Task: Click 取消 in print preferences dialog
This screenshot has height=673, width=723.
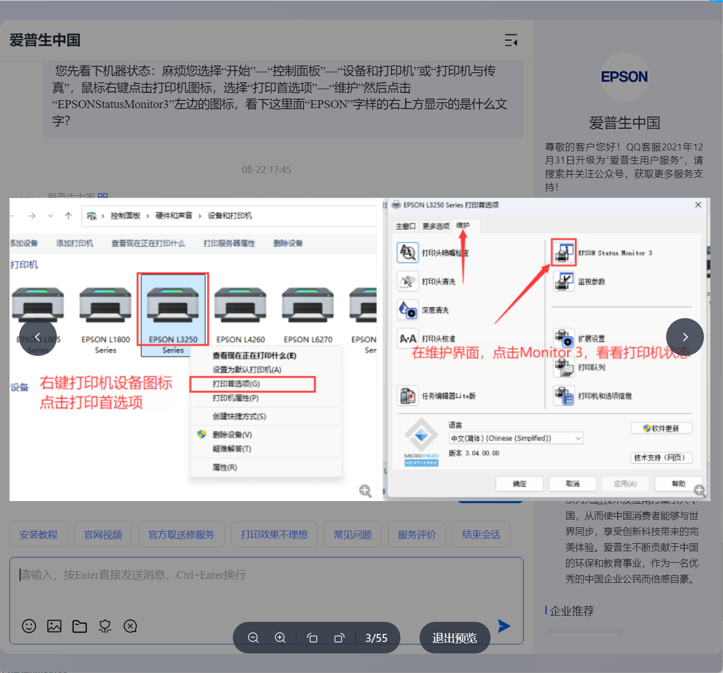Action: [x=573, y=484]
